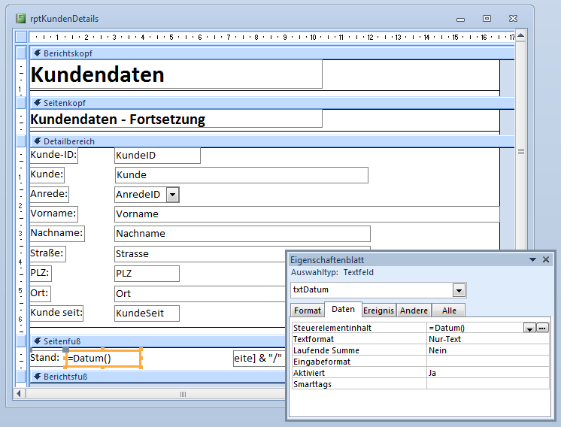Image resolution: width=561 pixels, height=427 pixels.
Task: Switch to the Andere tab
Action: 414,310
